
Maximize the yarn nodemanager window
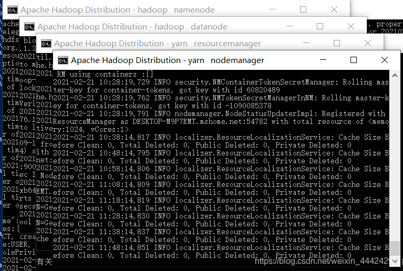(354, 60)
